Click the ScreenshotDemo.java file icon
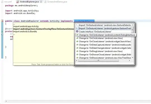This screenshot has height=104, width=151. [x=46, y=2]
